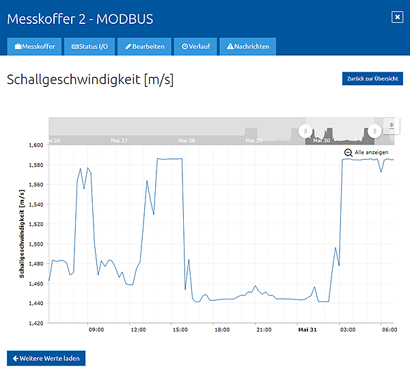Pick Mai 28 in the navigator strip

(187, 140)
